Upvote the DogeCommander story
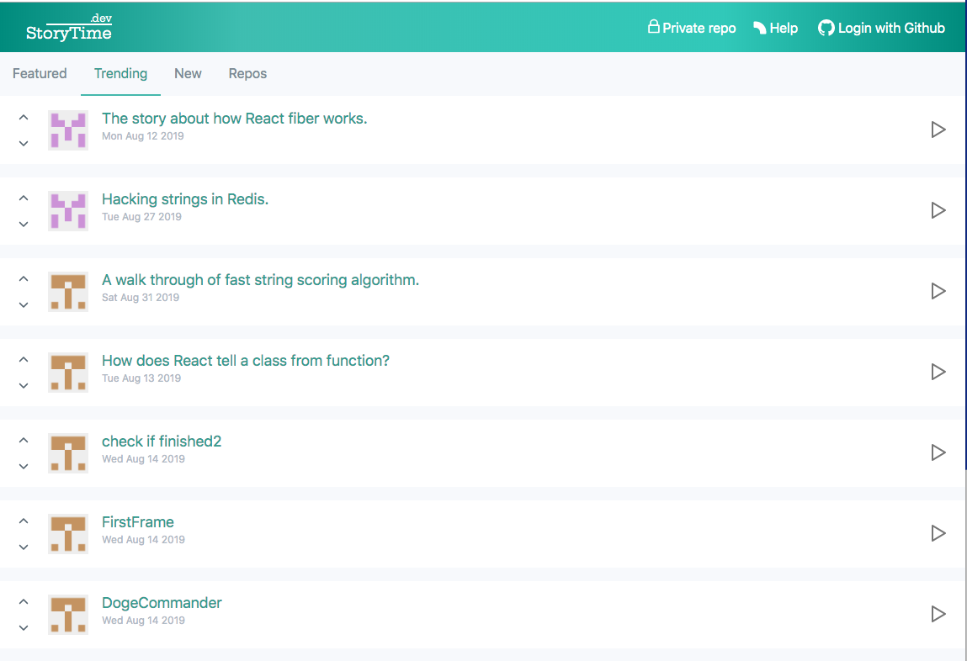The image size is (967, 661). pos(24,601)
